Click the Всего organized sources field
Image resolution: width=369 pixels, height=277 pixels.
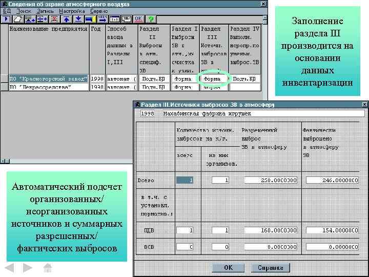click(x=220, y=181)
